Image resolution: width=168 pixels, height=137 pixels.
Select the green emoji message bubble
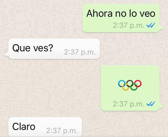pyautogui.click(x=130, y=88)
